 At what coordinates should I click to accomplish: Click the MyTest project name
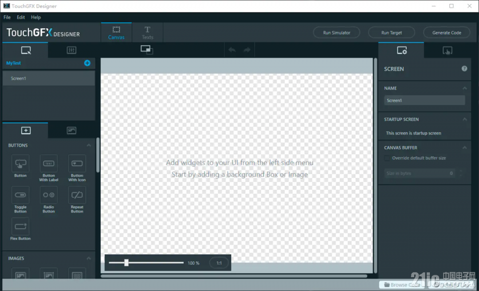coord(14,63)
